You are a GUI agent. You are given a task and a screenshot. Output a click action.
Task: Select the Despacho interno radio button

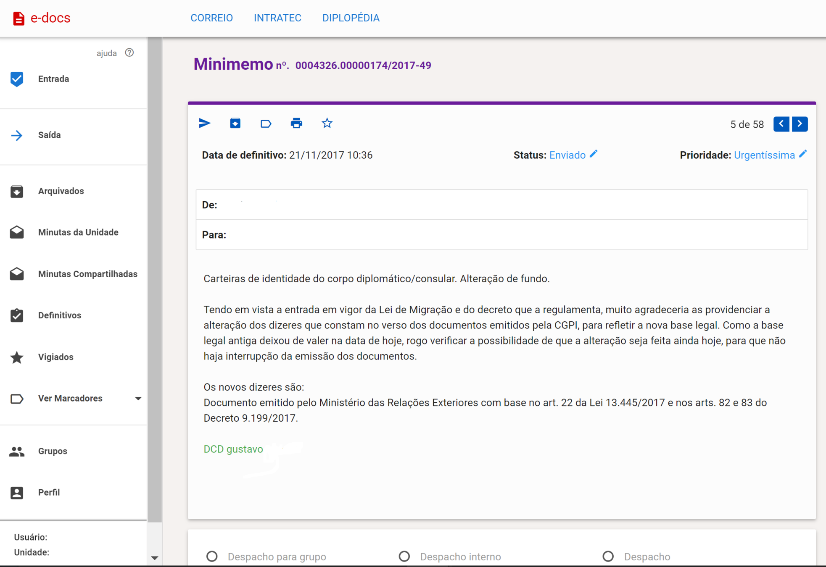pyautogui.click(x=404, y=556)
